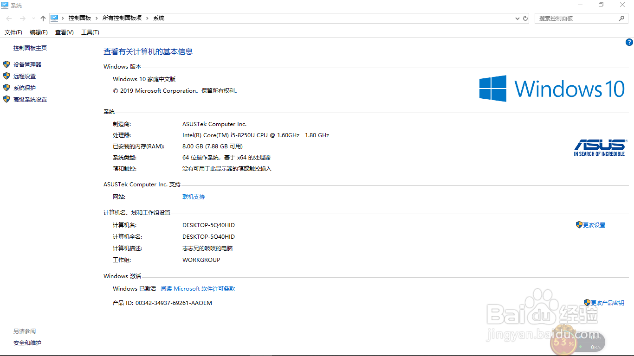
Task: Click shield icon beside 更改产品密钥
Action: pos(587,303)
